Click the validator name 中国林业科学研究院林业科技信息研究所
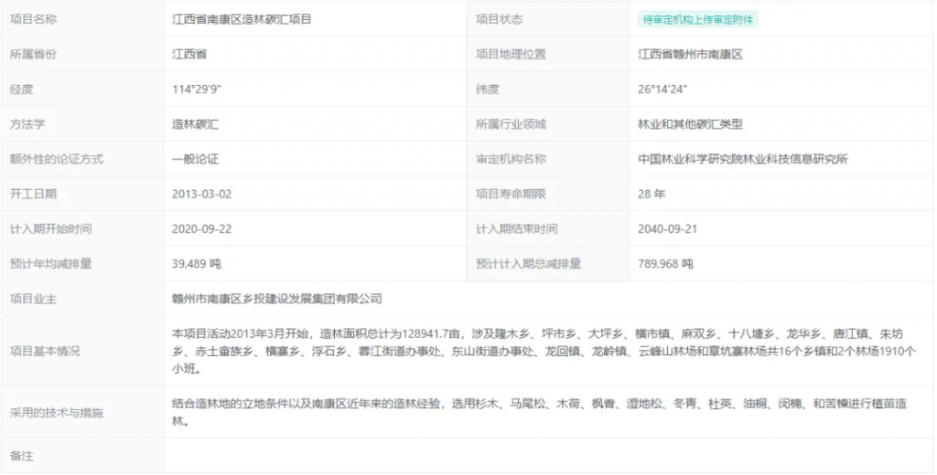This screenshot has width=937, height=475. 743,159
